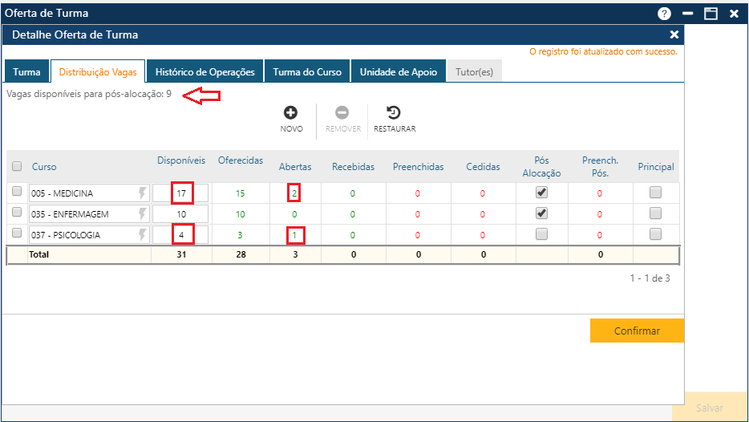This screenshot has height=422, width=749.
Task: Click the Remover minus icon
Action: point(342,113)
